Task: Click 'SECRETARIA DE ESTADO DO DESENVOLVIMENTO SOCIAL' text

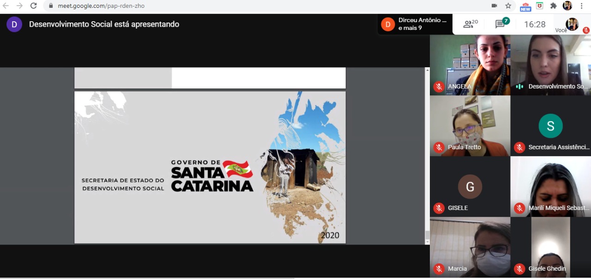Action: tap(123, 185)
